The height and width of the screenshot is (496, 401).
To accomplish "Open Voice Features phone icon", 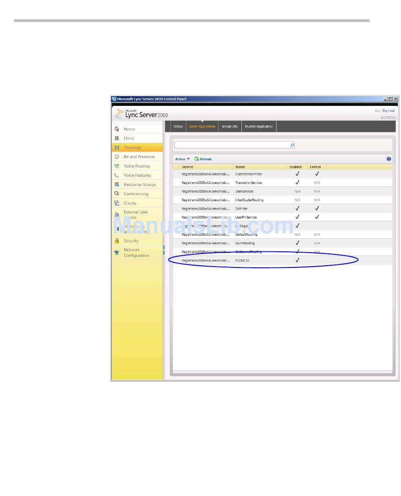I will 117,175.
